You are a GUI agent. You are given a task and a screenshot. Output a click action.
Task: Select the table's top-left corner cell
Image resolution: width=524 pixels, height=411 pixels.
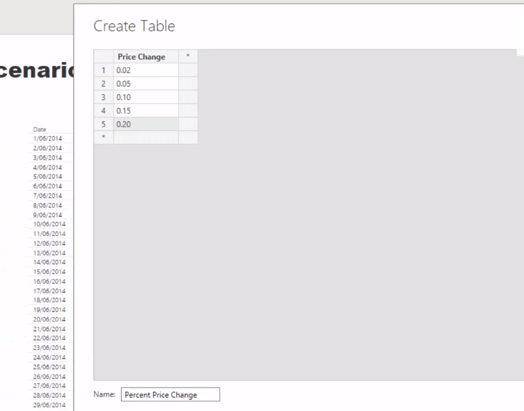point(104,57)
